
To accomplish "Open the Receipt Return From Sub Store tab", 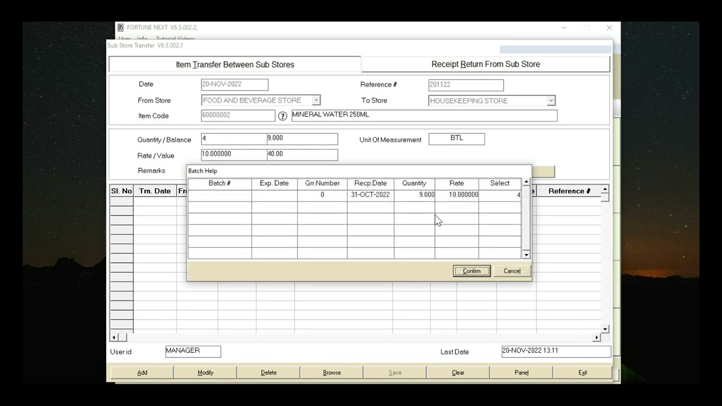I will coord(486,64).
